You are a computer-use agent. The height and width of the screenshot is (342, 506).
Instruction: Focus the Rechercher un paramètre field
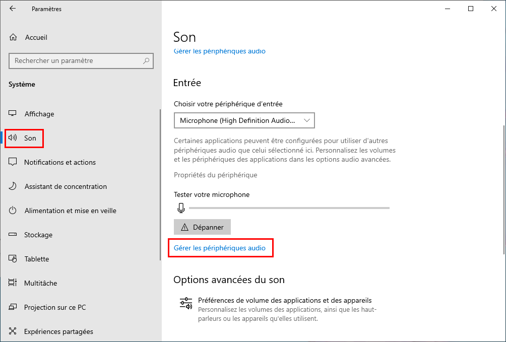pyautogui.click(x=81, y=60)
